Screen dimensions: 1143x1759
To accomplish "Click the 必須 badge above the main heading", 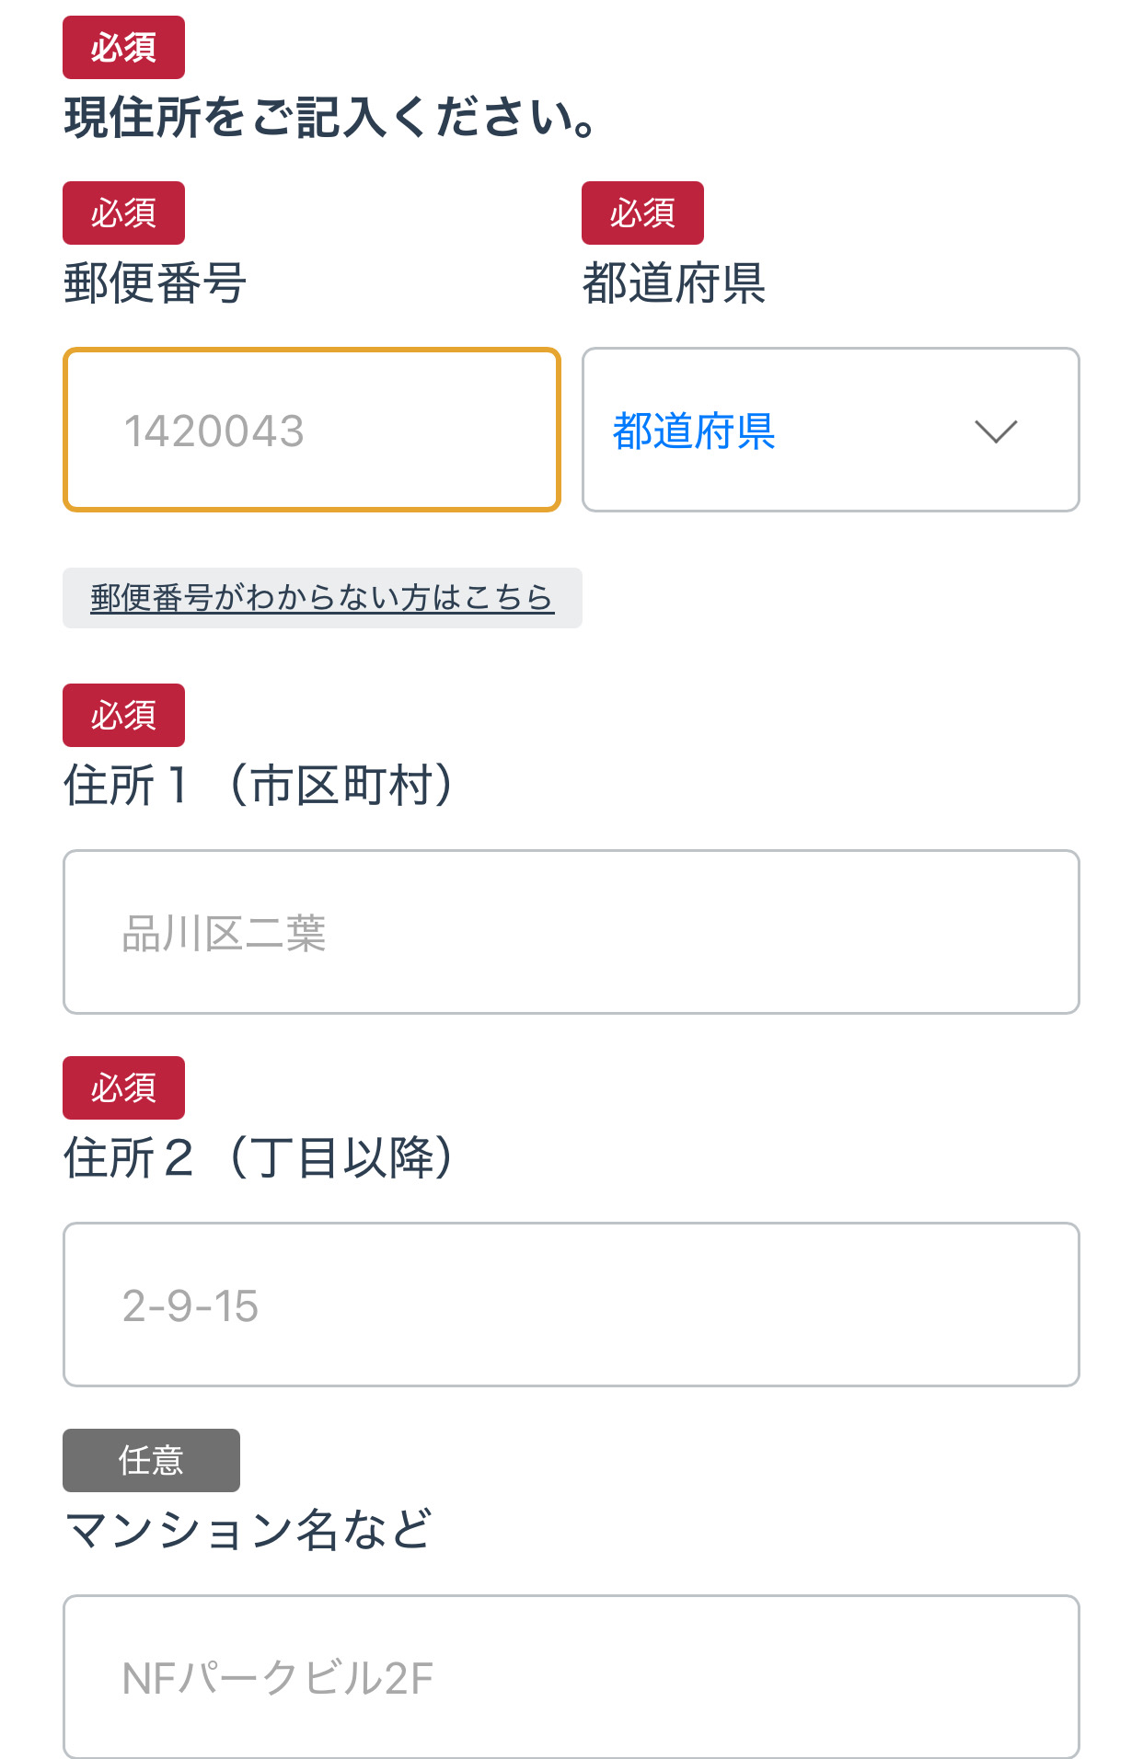I will coord(123,47).
